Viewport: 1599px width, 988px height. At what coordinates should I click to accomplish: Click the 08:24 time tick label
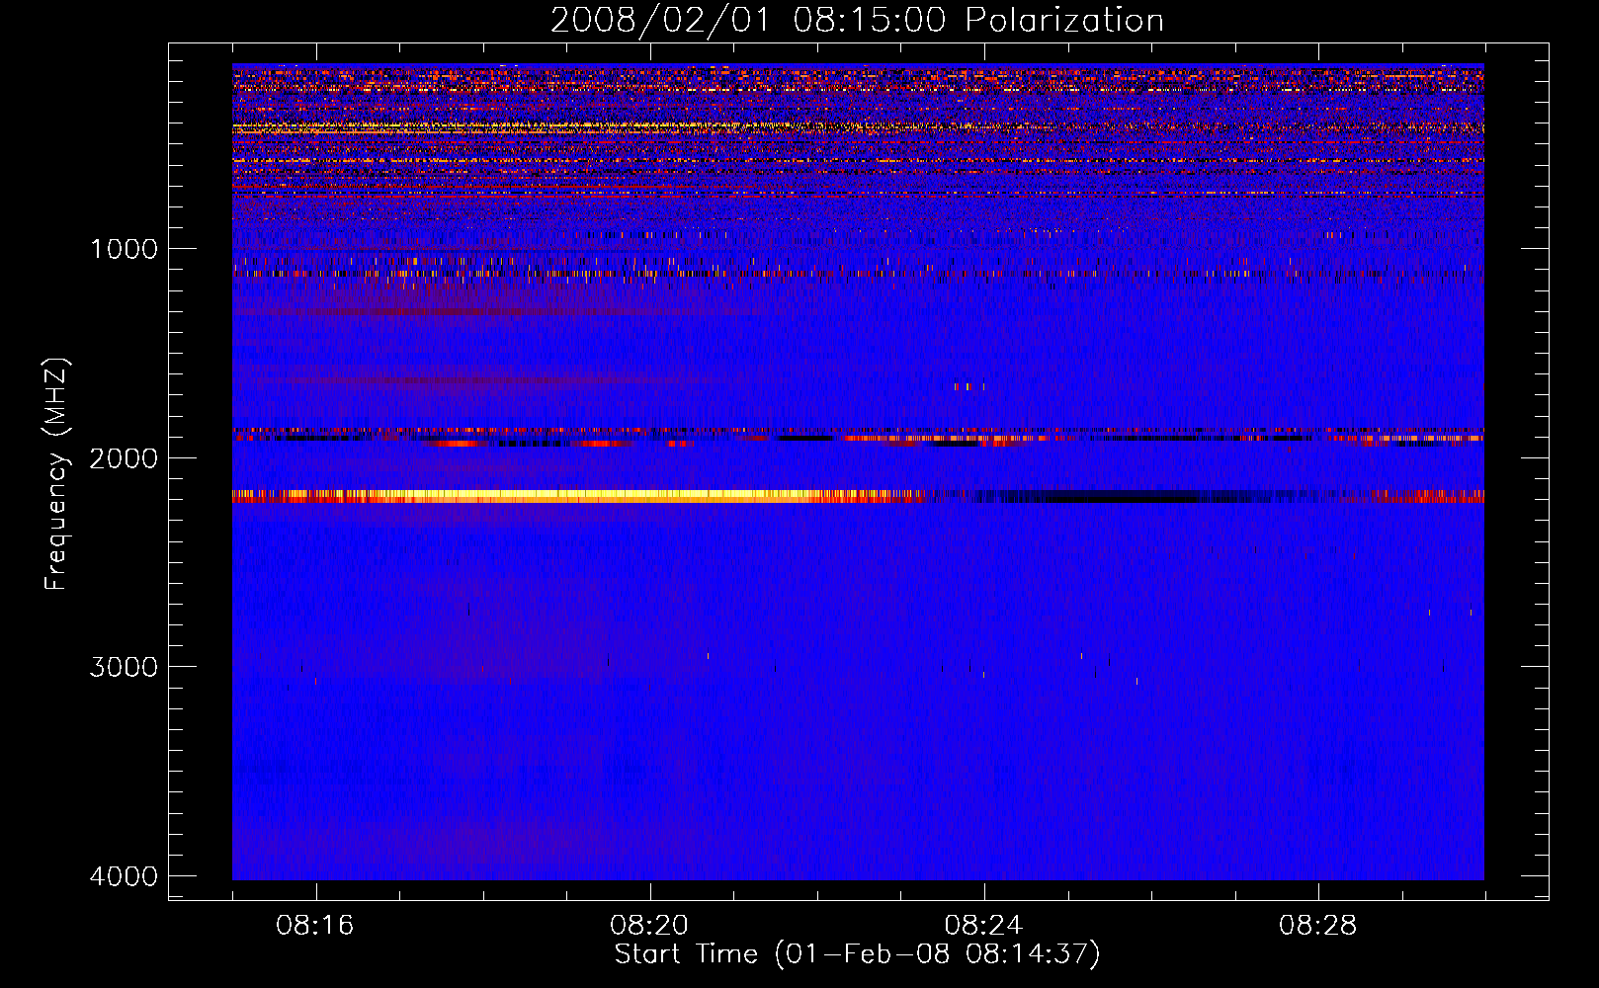coord(983,926)
